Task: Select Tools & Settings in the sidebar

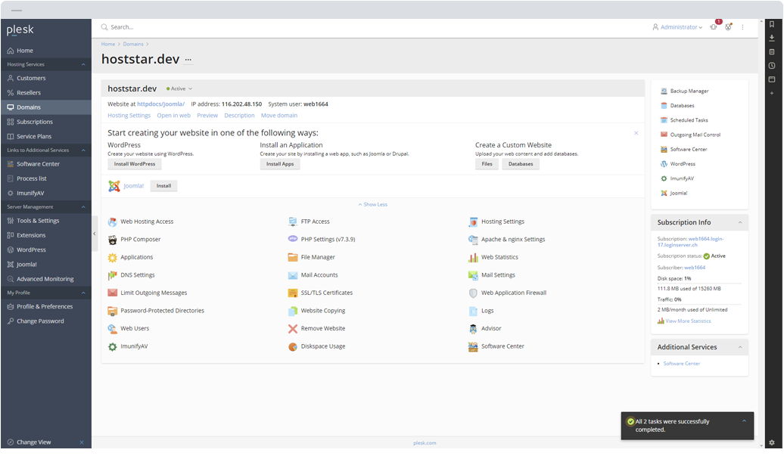Action: click(x=46, y=221)
